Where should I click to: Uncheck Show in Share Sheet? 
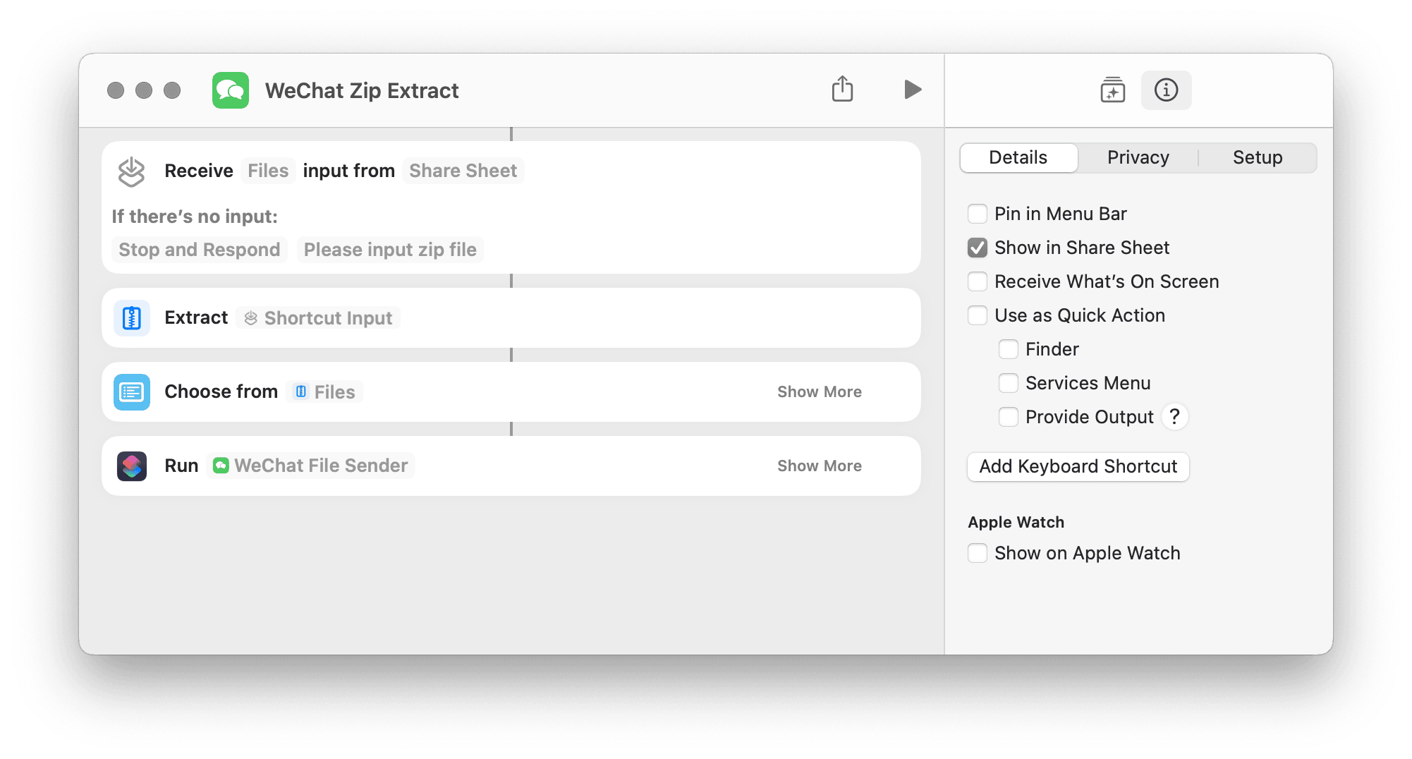click(978, 248)
